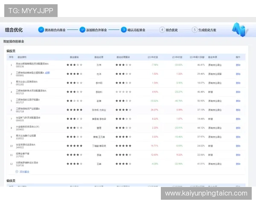Click fund name with code 163402 (LOF)

[27, 127]
